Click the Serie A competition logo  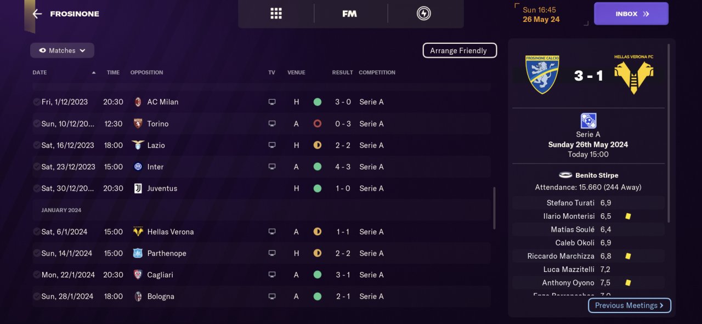coord(588,121)
